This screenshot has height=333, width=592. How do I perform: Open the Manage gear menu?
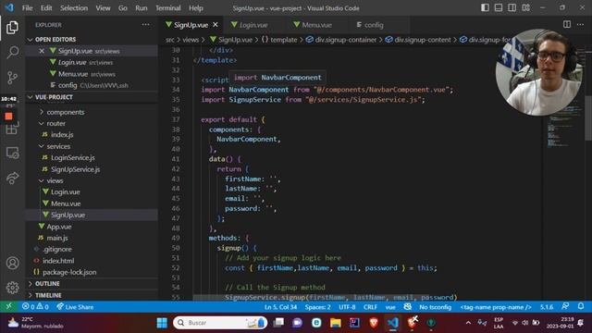[12, 288]
